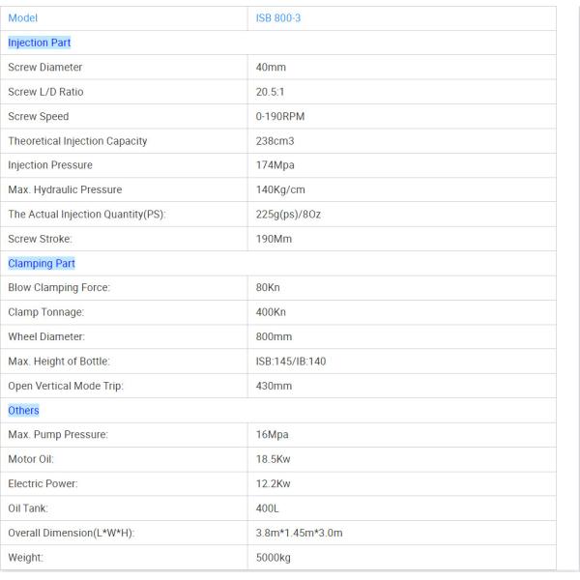
Task: Click the ISB:145/IB:140 bottle height value
Action: tap(285, 361)
